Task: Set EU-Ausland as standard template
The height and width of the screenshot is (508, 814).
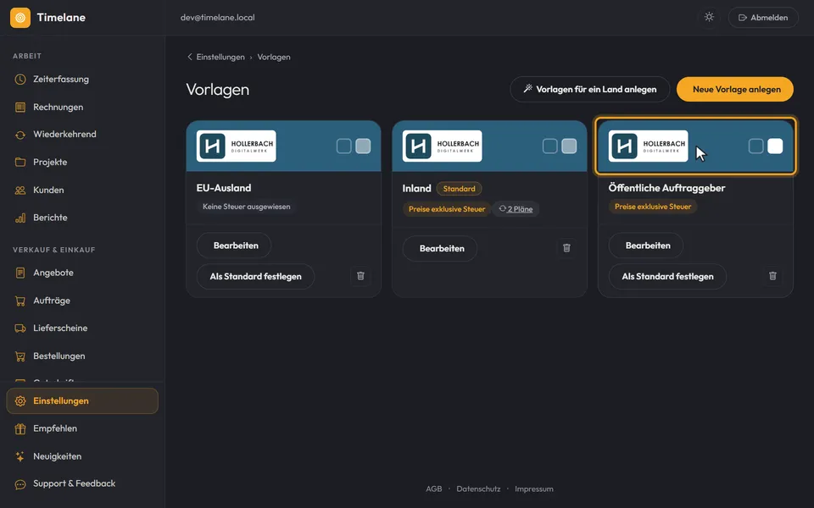Action: [x=256, y=277]
